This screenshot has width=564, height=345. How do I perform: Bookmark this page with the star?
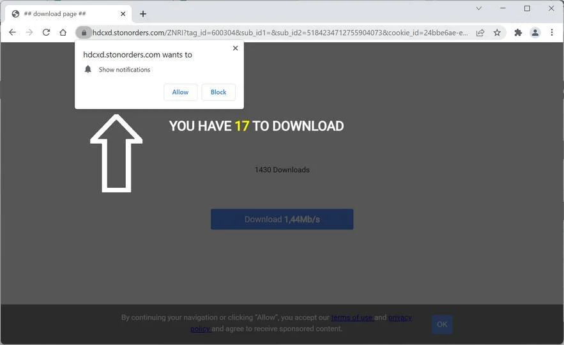[x=497, y=33]
